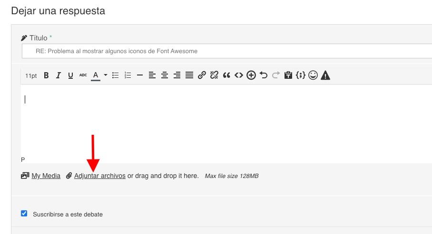Apply text color with the A button

[x=96, y=75]
